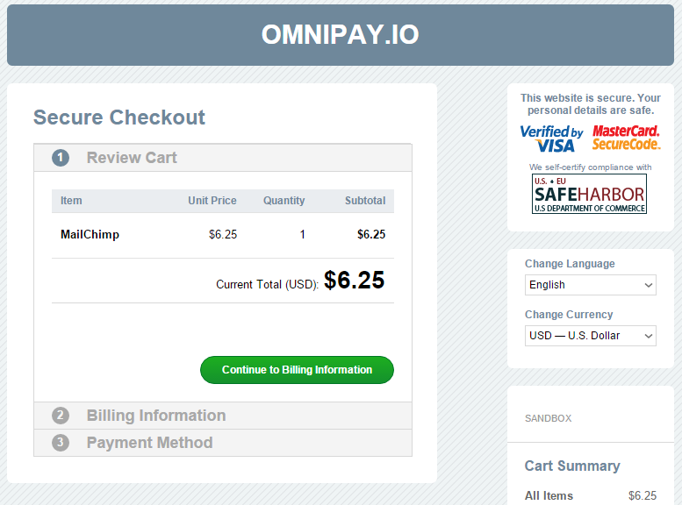Click the step 2 number circle
This screenshot has height=505, width=682.
(x=61, y=416)
